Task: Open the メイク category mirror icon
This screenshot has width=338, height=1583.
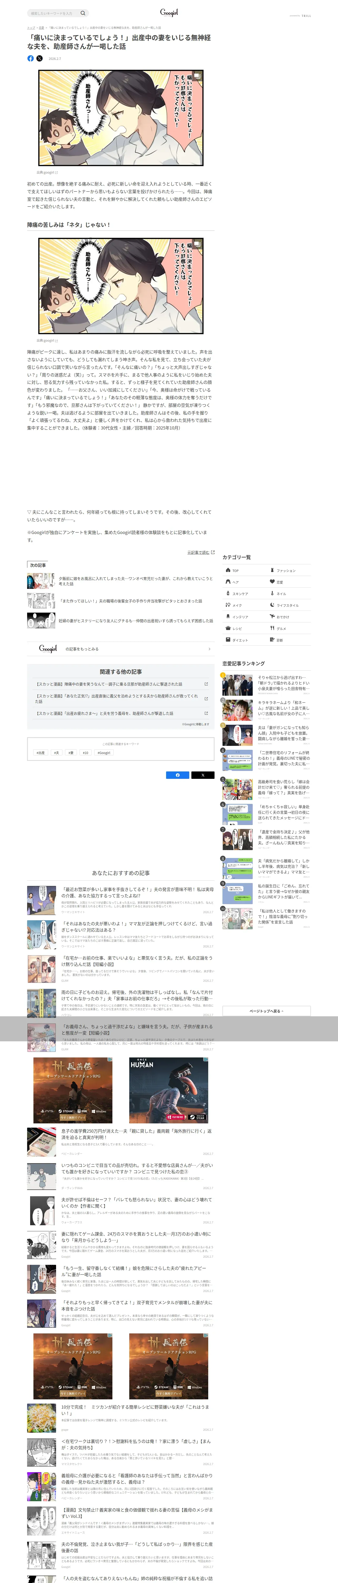Action: [228, 605]
